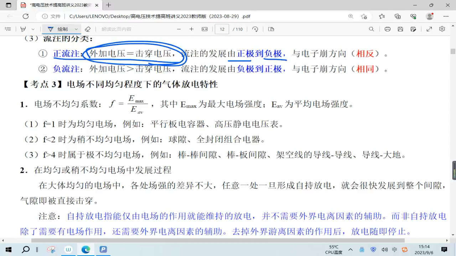Expand the highlight color dropdown

click(33, 29)
